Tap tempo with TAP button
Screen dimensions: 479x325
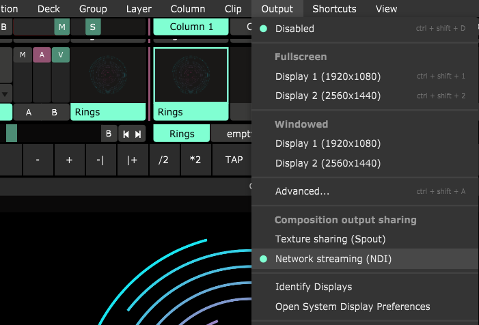[232, 160]
